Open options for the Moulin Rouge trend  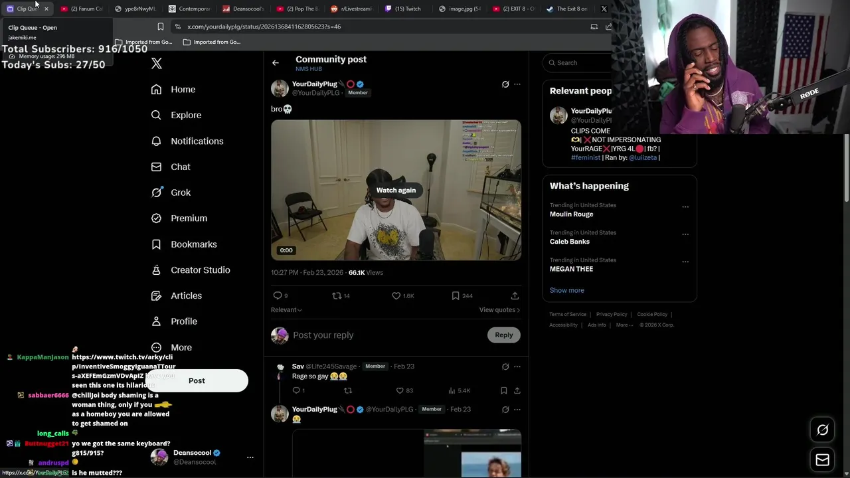pyautogui.click(x=685, y=206)
